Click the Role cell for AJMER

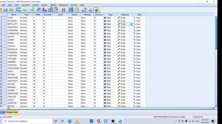[139, 40]
